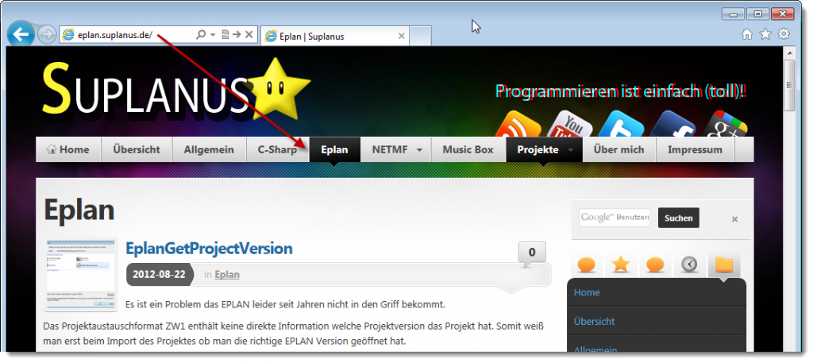Click the Google custom search input field
Viewport: 813px width, 363px height.
pyautogui.click(x=614, y=218)
